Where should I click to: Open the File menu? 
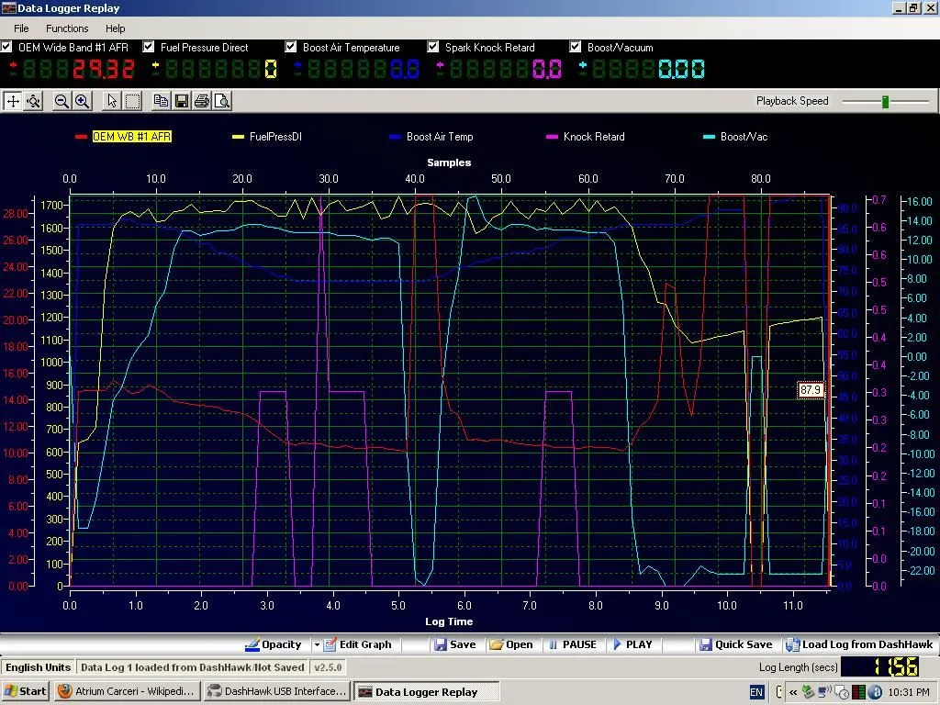click(21, 28)
